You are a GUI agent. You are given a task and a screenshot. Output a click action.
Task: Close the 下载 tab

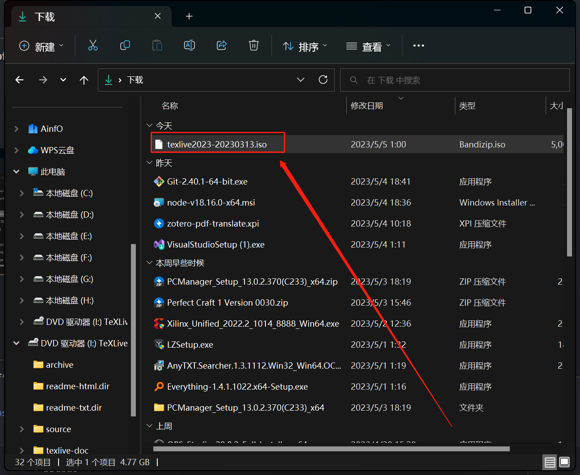pos(158,16)
